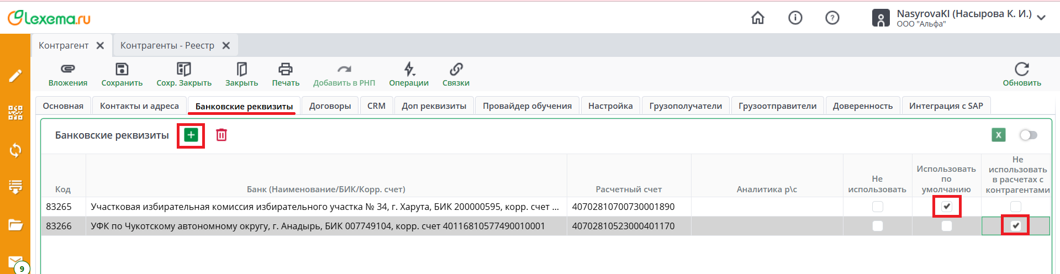
Task: Switch to the Договоры tab
Action: click(330, 106)
